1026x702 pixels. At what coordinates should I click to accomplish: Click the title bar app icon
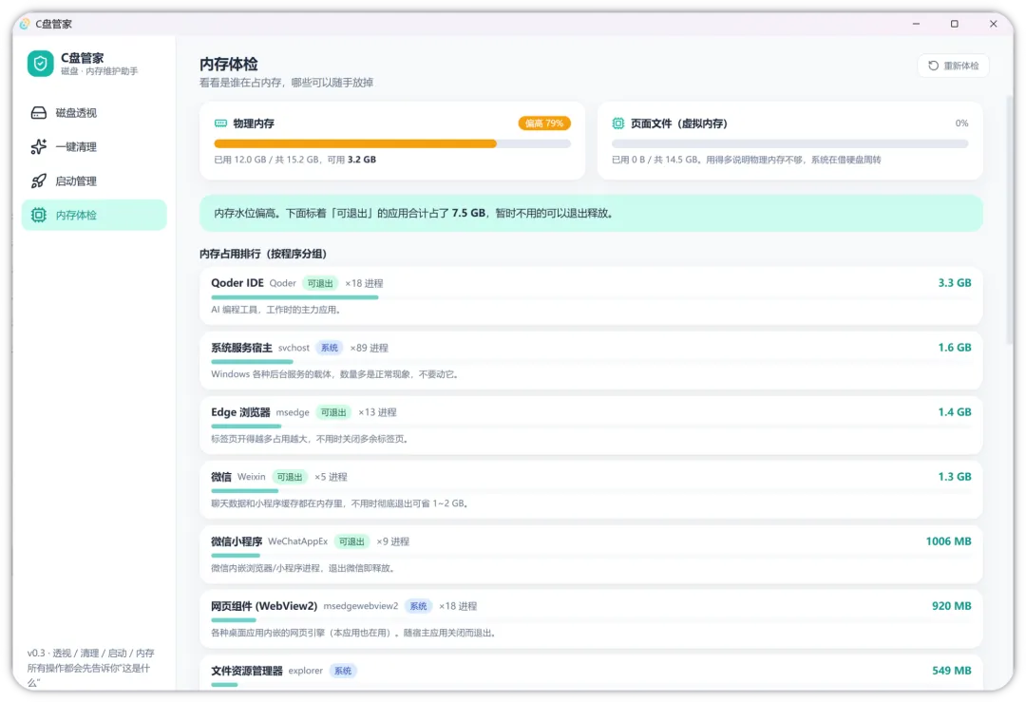coord(24,24)
